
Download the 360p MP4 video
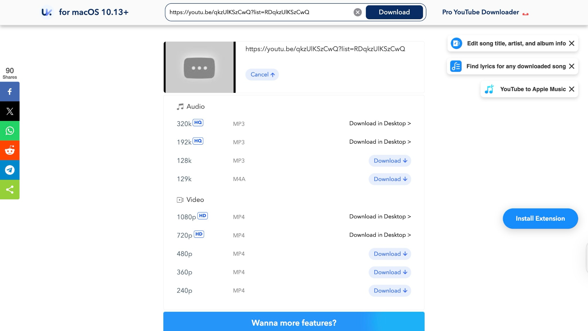[390, 272]
